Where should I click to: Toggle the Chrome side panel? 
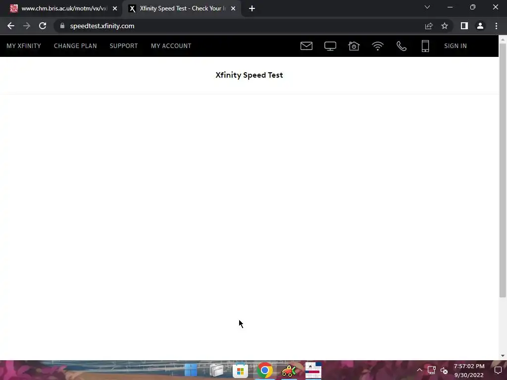tap(464, 26)
